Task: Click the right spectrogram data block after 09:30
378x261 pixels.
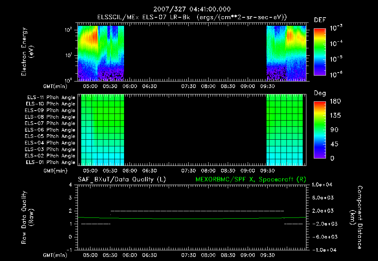Action: (286, 53)
